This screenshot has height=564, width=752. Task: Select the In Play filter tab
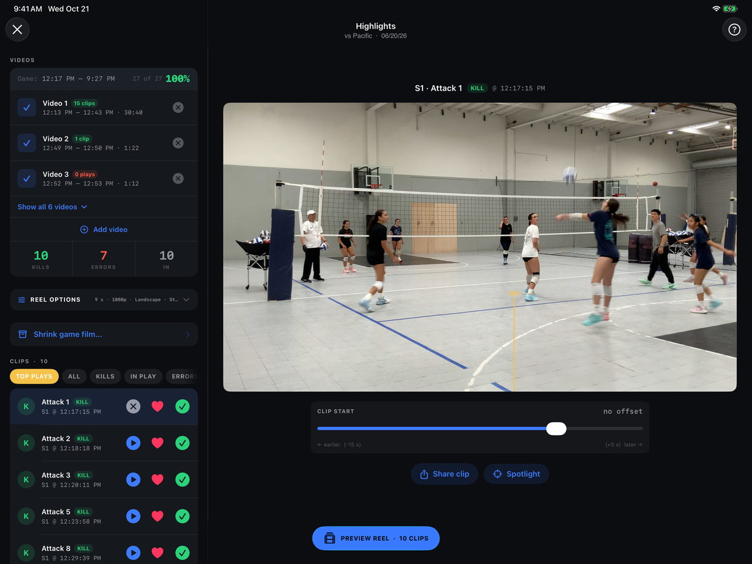tap(143, 376)
